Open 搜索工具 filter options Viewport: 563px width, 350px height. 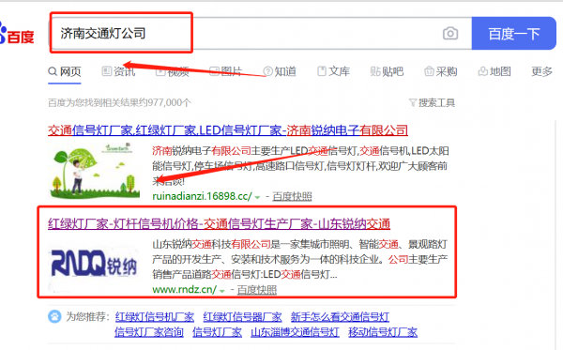(x=432, y=103)
